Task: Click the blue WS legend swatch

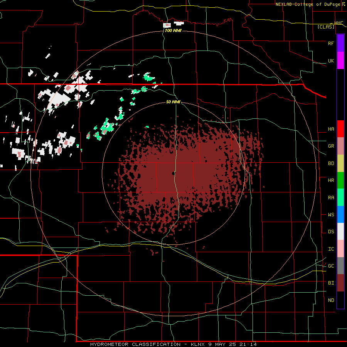Action: tap(340, 214)
